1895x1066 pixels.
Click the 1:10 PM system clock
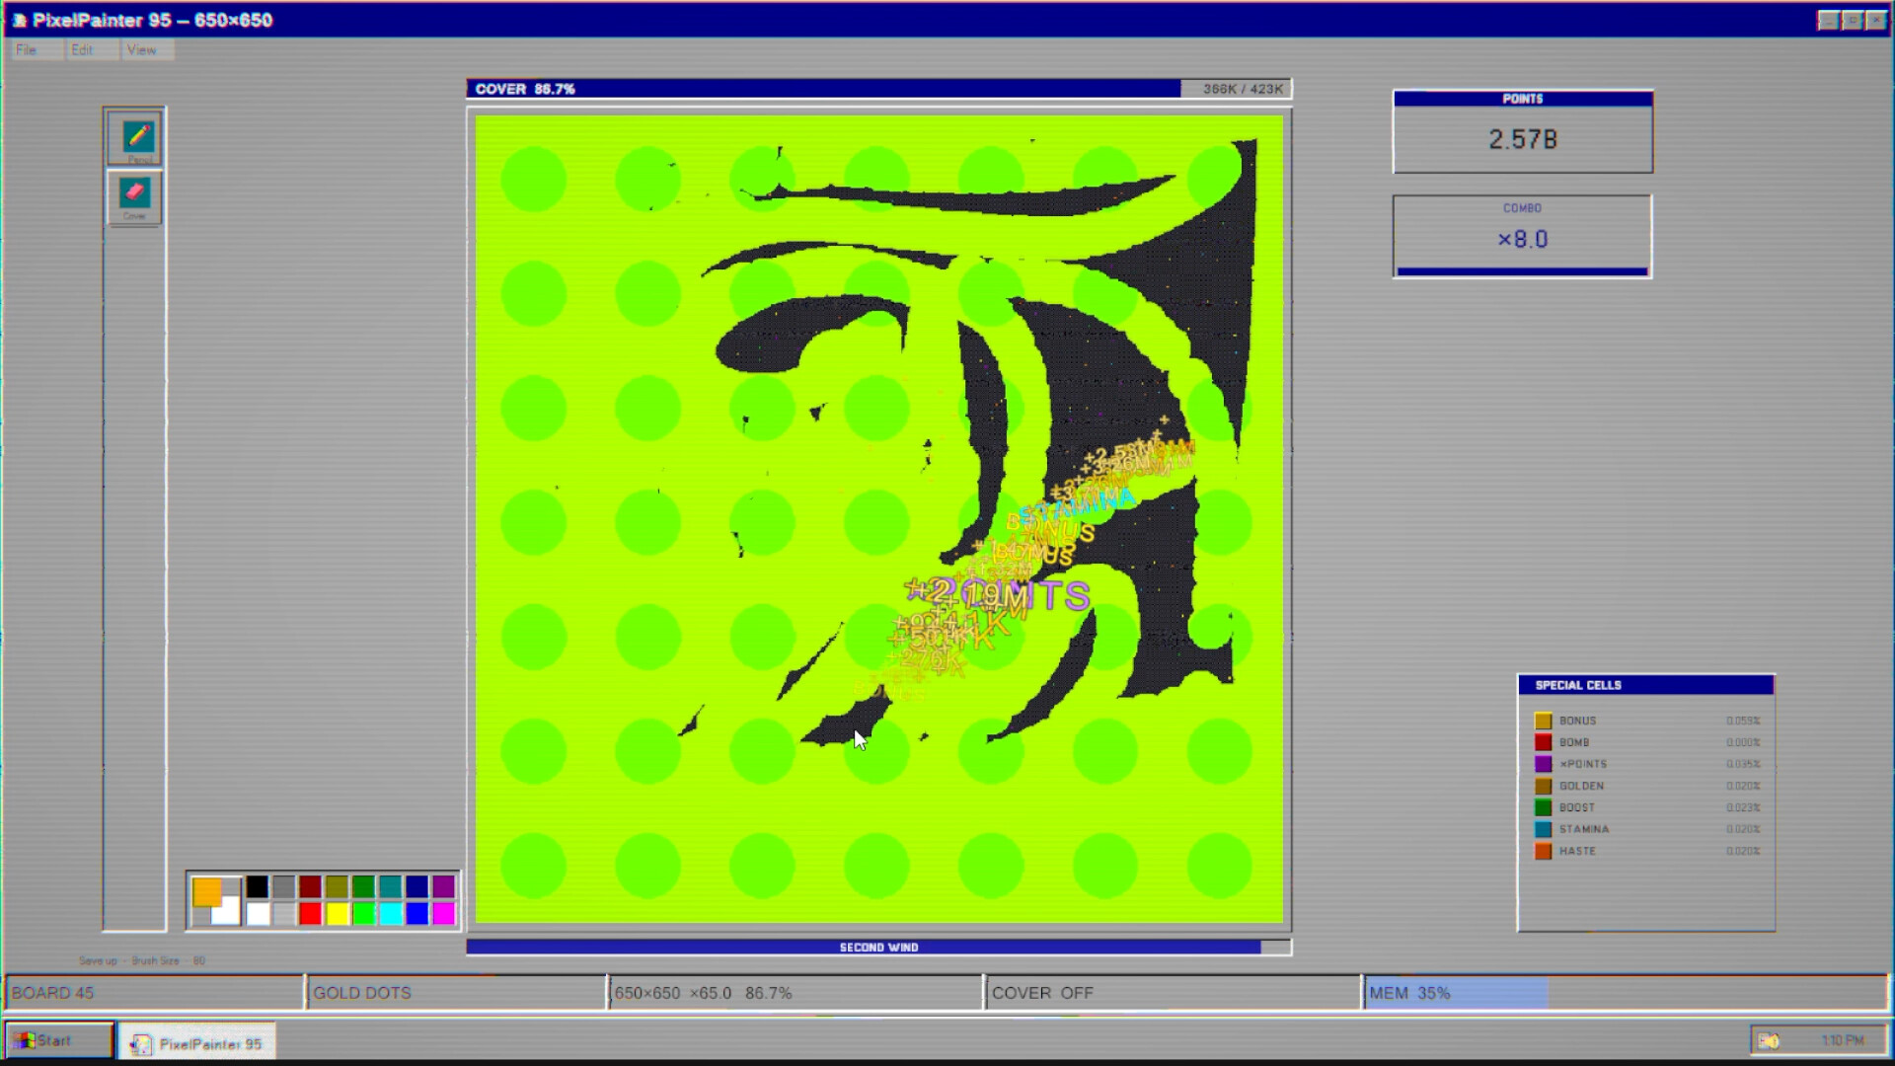click(1842, 1040)
